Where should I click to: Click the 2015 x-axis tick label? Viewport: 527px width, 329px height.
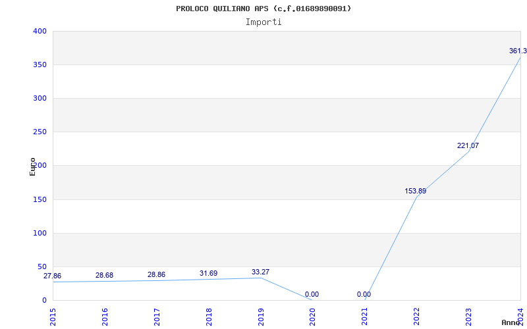click(53, 317)
